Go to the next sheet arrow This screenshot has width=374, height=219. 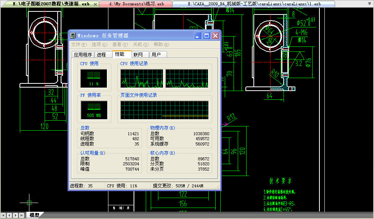[x=16, y=215]
